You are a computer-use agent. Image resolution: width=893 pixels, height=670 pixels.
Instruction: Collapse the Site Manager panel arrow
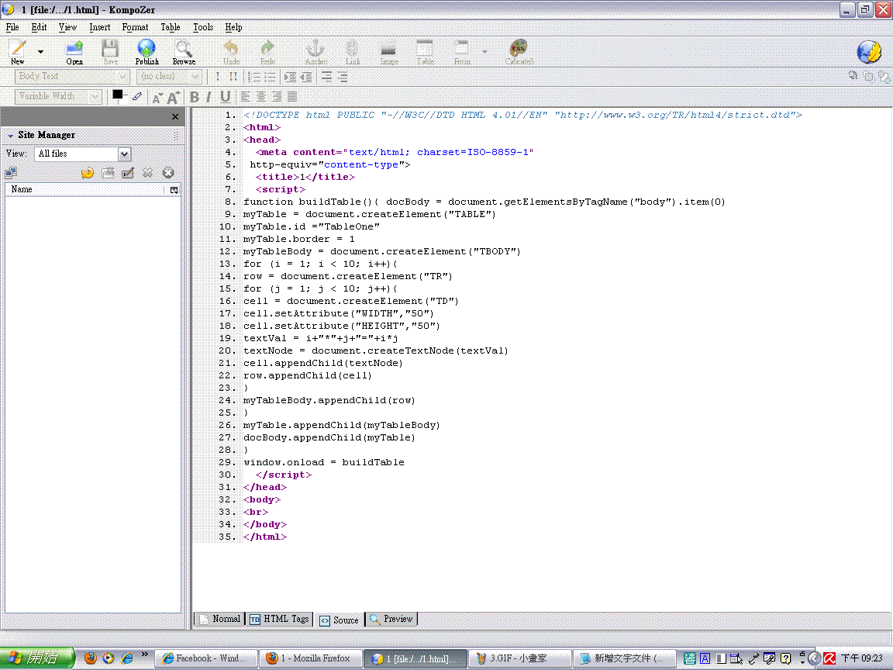10,136
